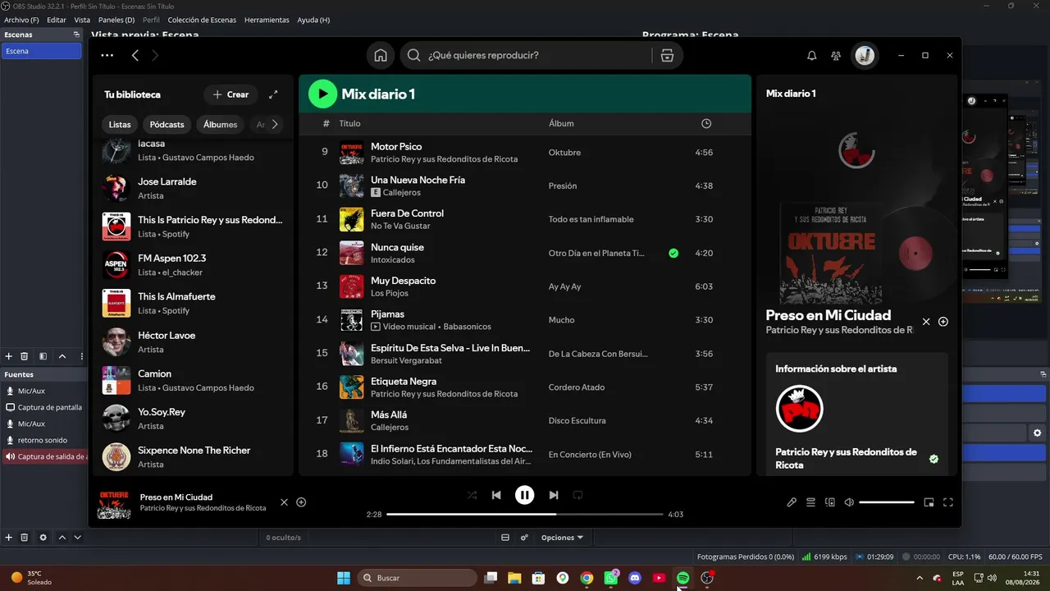Select the Escena scene in OBS

tap(41, 51)
